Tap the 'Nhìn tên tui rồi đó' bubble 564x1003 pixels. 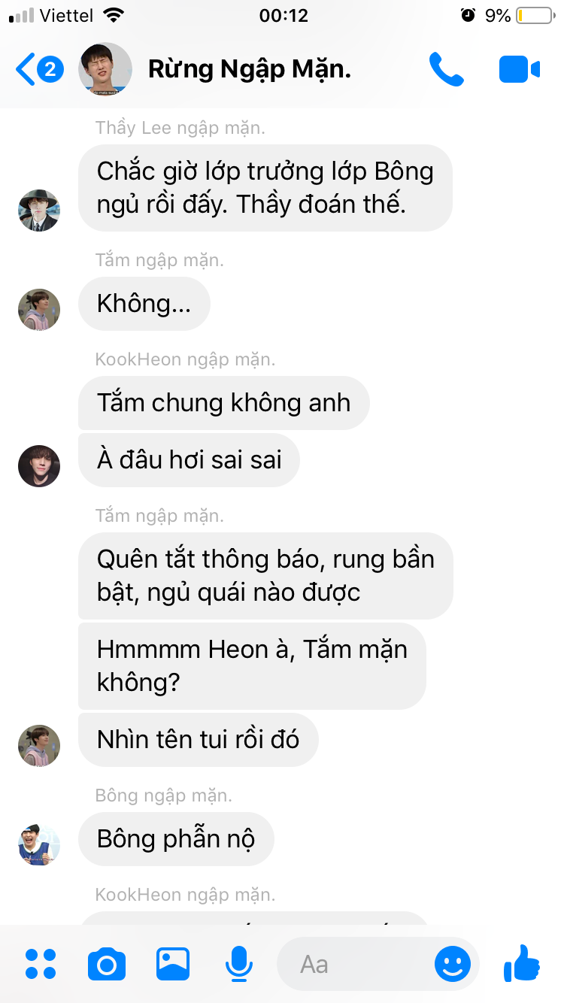coord(199,740)
